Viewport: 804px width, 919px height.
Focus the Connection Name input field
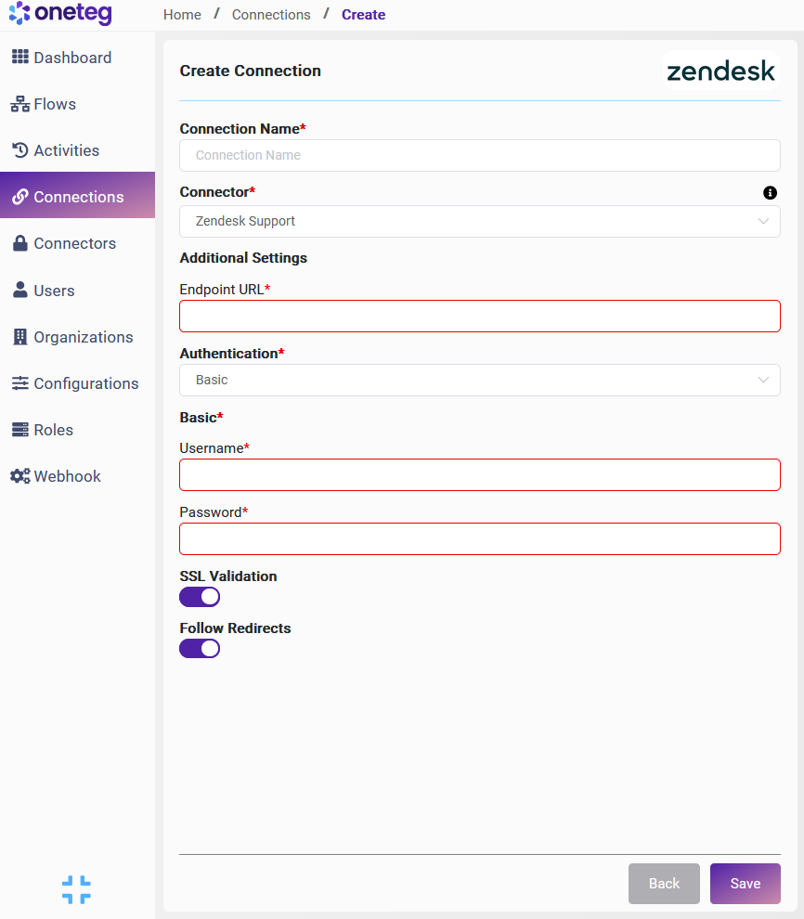[x=479, y=156]
